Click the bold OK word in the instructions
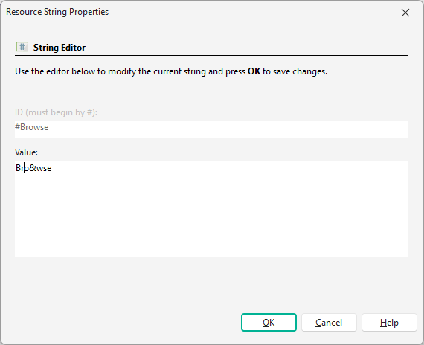Screen dimensions: 424x345 (254, 71)
